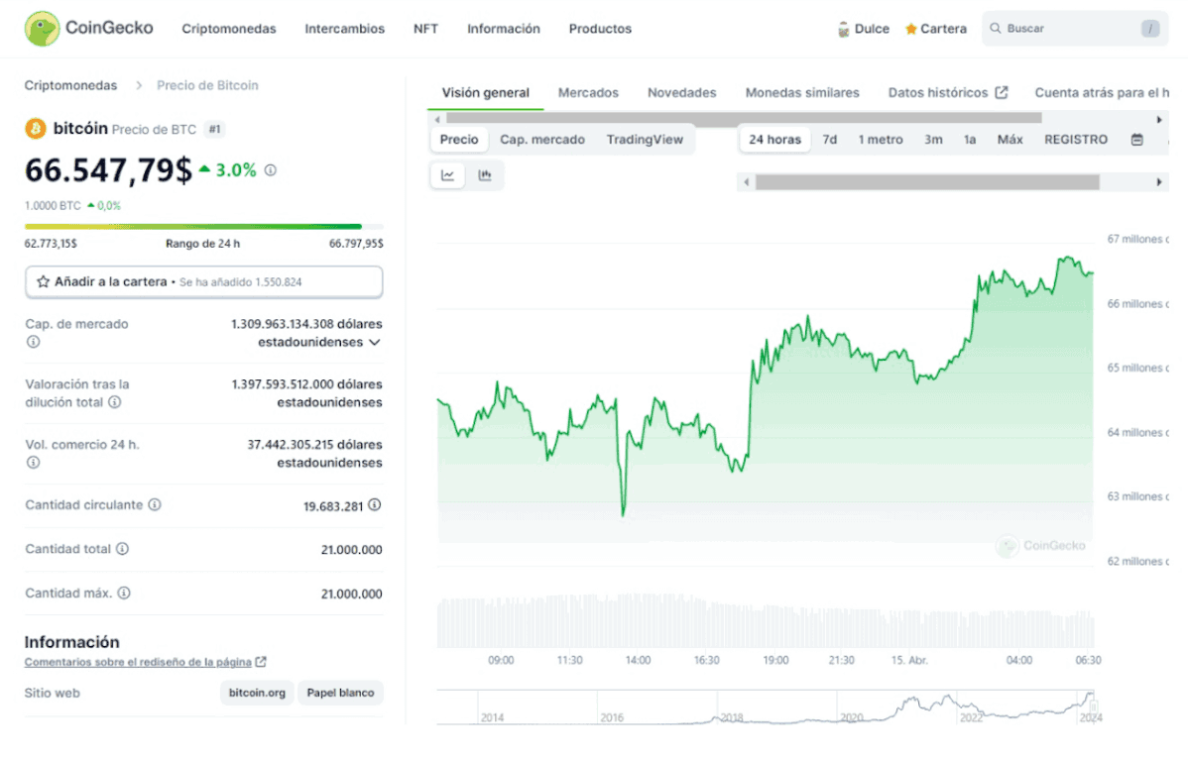Click the slash shortcut key badge

click(1150, 29)
